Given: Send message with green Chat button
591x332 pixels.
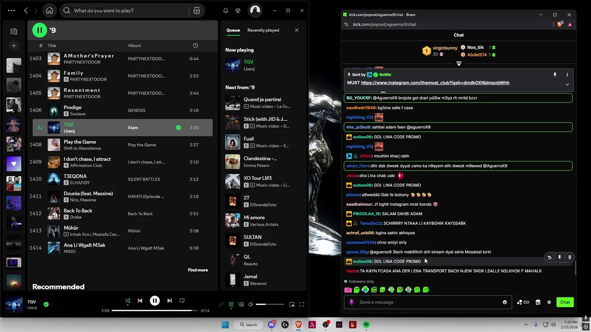Looking at the screenshot, I should [x=565, y=302].
